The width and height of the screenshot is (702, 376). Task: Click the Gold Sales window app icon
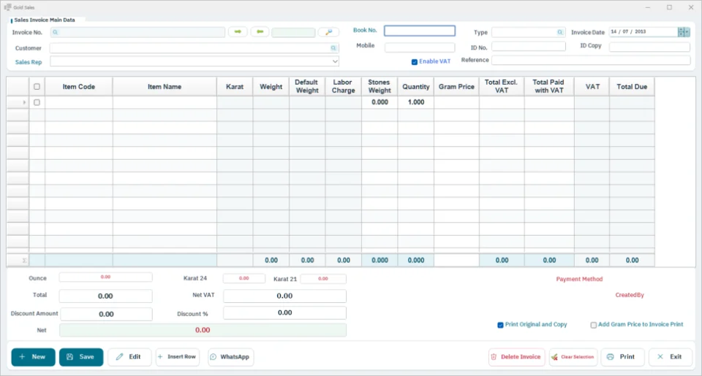pyautogui.click(x=7, y=7)
